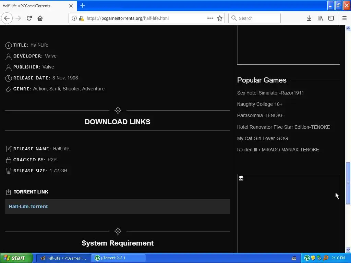
Task: Go back to previous page
Action: click(7, 18)
